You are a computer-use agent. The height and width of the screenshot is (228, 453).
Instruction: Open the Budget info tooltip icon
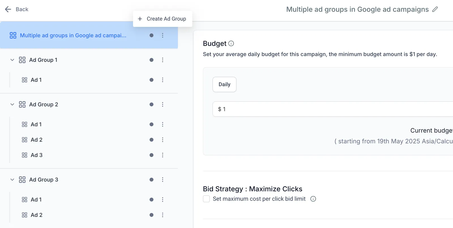tap(231, 43)
